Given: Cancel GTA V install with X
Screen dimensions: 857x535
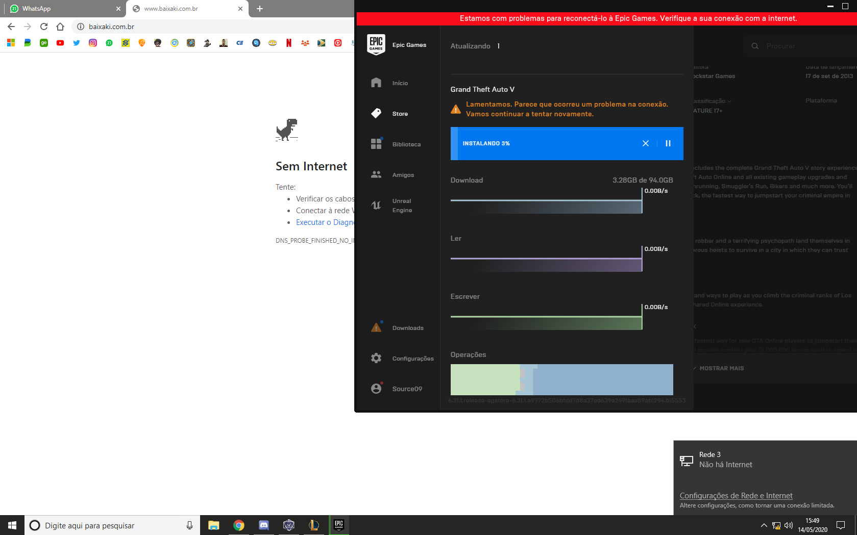Looking at the screenshot, I should pos(646,143).
